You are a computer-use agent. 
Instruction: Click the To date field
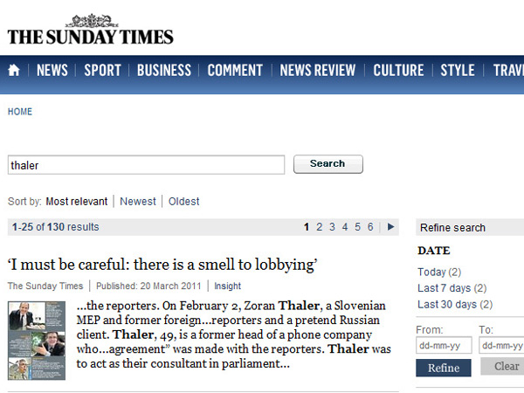[x=500, y=345]
